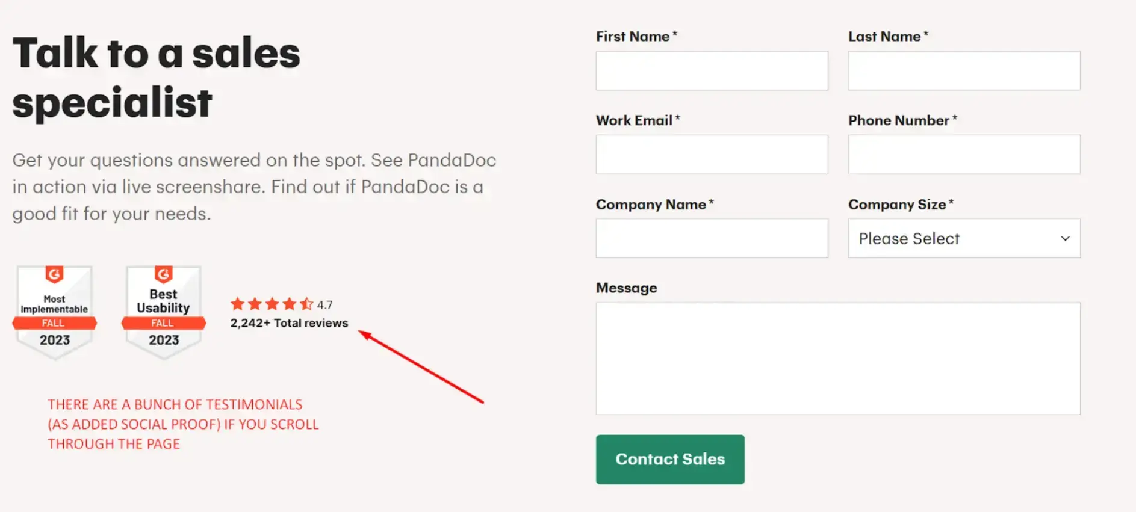Click the Message field label
The image size is (1136, 512).
coord(626,288)
